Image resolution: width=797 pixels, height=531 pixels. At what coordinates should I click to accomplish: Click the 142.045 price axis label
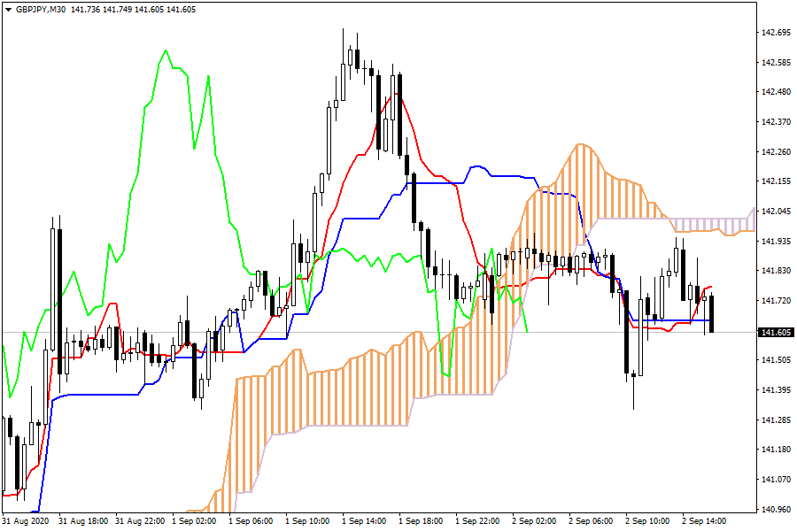(776, 212)
